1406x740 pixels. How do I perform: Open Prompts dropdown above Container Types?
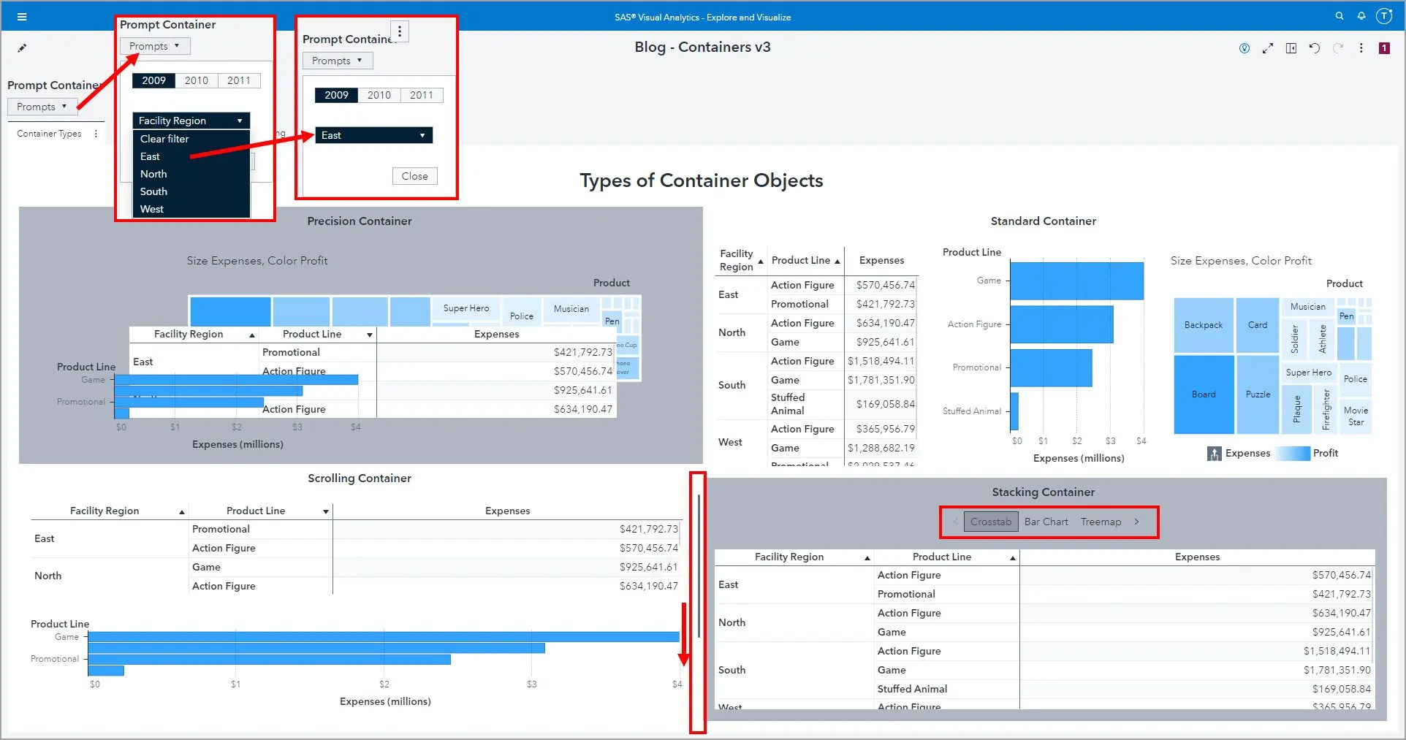coord(42,107)
